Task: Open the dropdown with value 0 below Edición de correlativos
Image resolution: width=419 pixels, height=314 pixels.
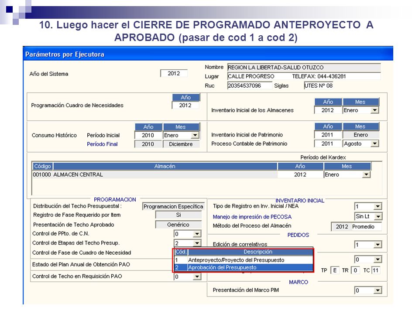Action: pyautogui.click(x=378, y=259)
